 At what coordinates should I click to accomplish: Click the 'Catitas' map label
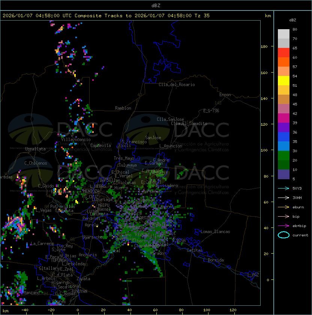pyautogui.click(x=195, y=250)
